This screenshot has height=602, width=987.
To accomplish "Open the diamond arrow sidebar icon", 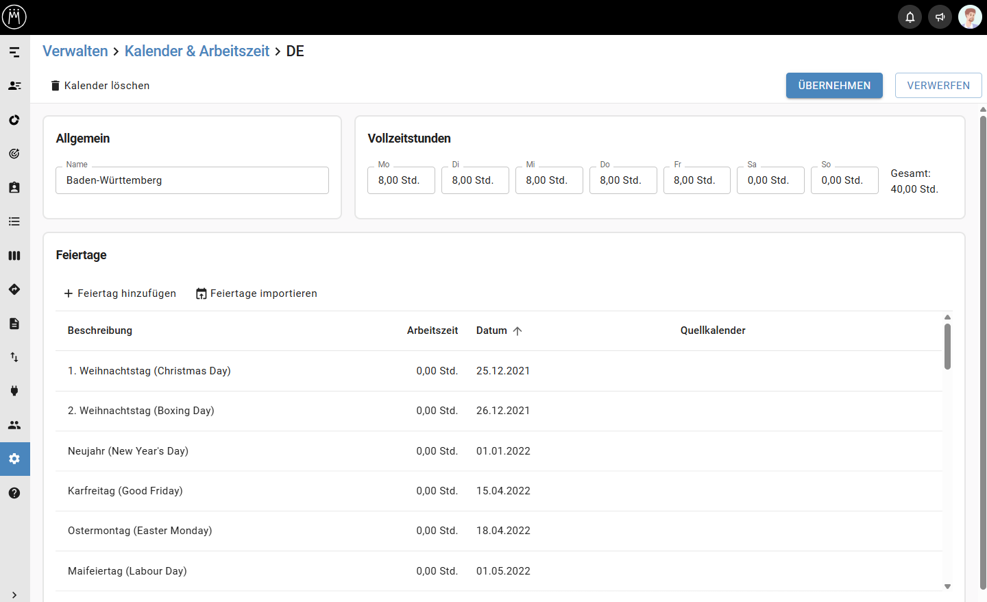I will [x=14, y=289].
